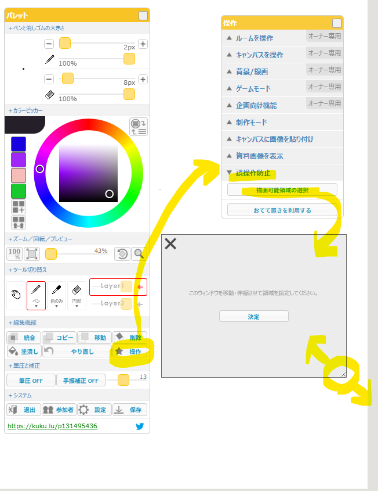Click the current dark color preview
This screenshot has width=378, height=491.
pos(25,124)
